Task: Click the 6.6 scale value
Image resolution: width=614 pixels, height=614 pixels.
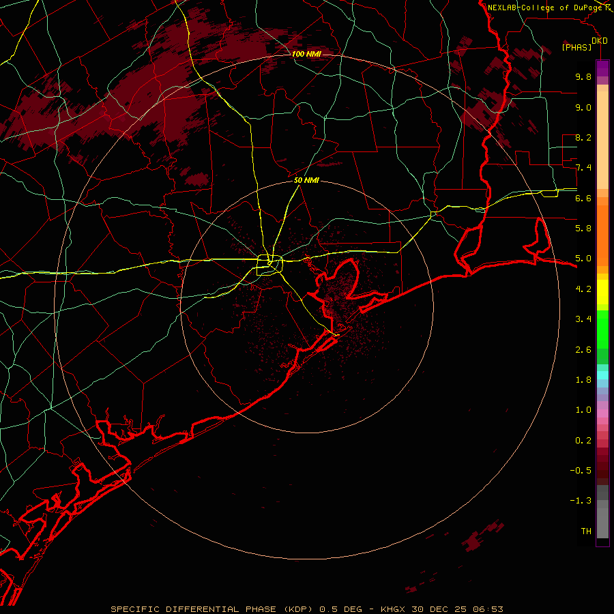Action: (x=583, y=198)
